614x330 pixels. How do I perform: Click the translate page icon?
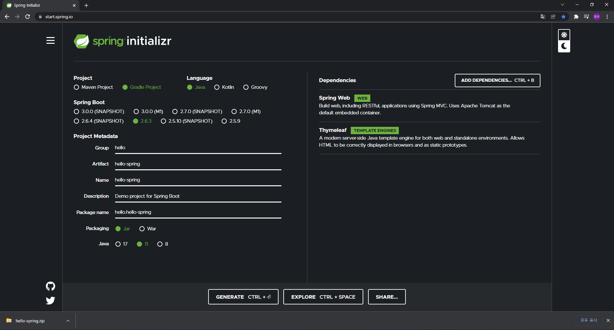click(543, 17)
